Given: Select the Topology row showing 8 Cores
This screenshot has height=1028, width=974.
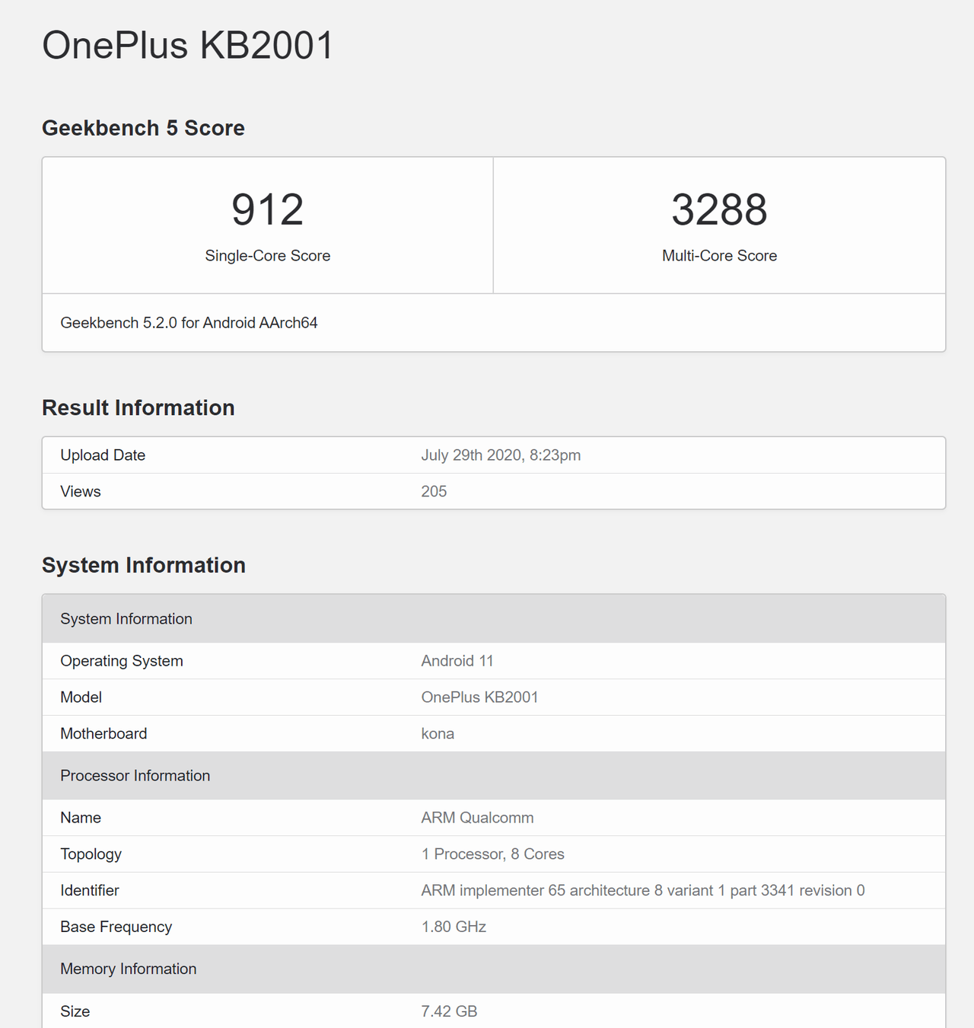Looking at the screenshot, I should (492, 854).
